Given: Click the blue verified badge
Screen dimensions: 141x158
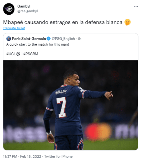Looking at the screenshot, I should coord(49,39).
